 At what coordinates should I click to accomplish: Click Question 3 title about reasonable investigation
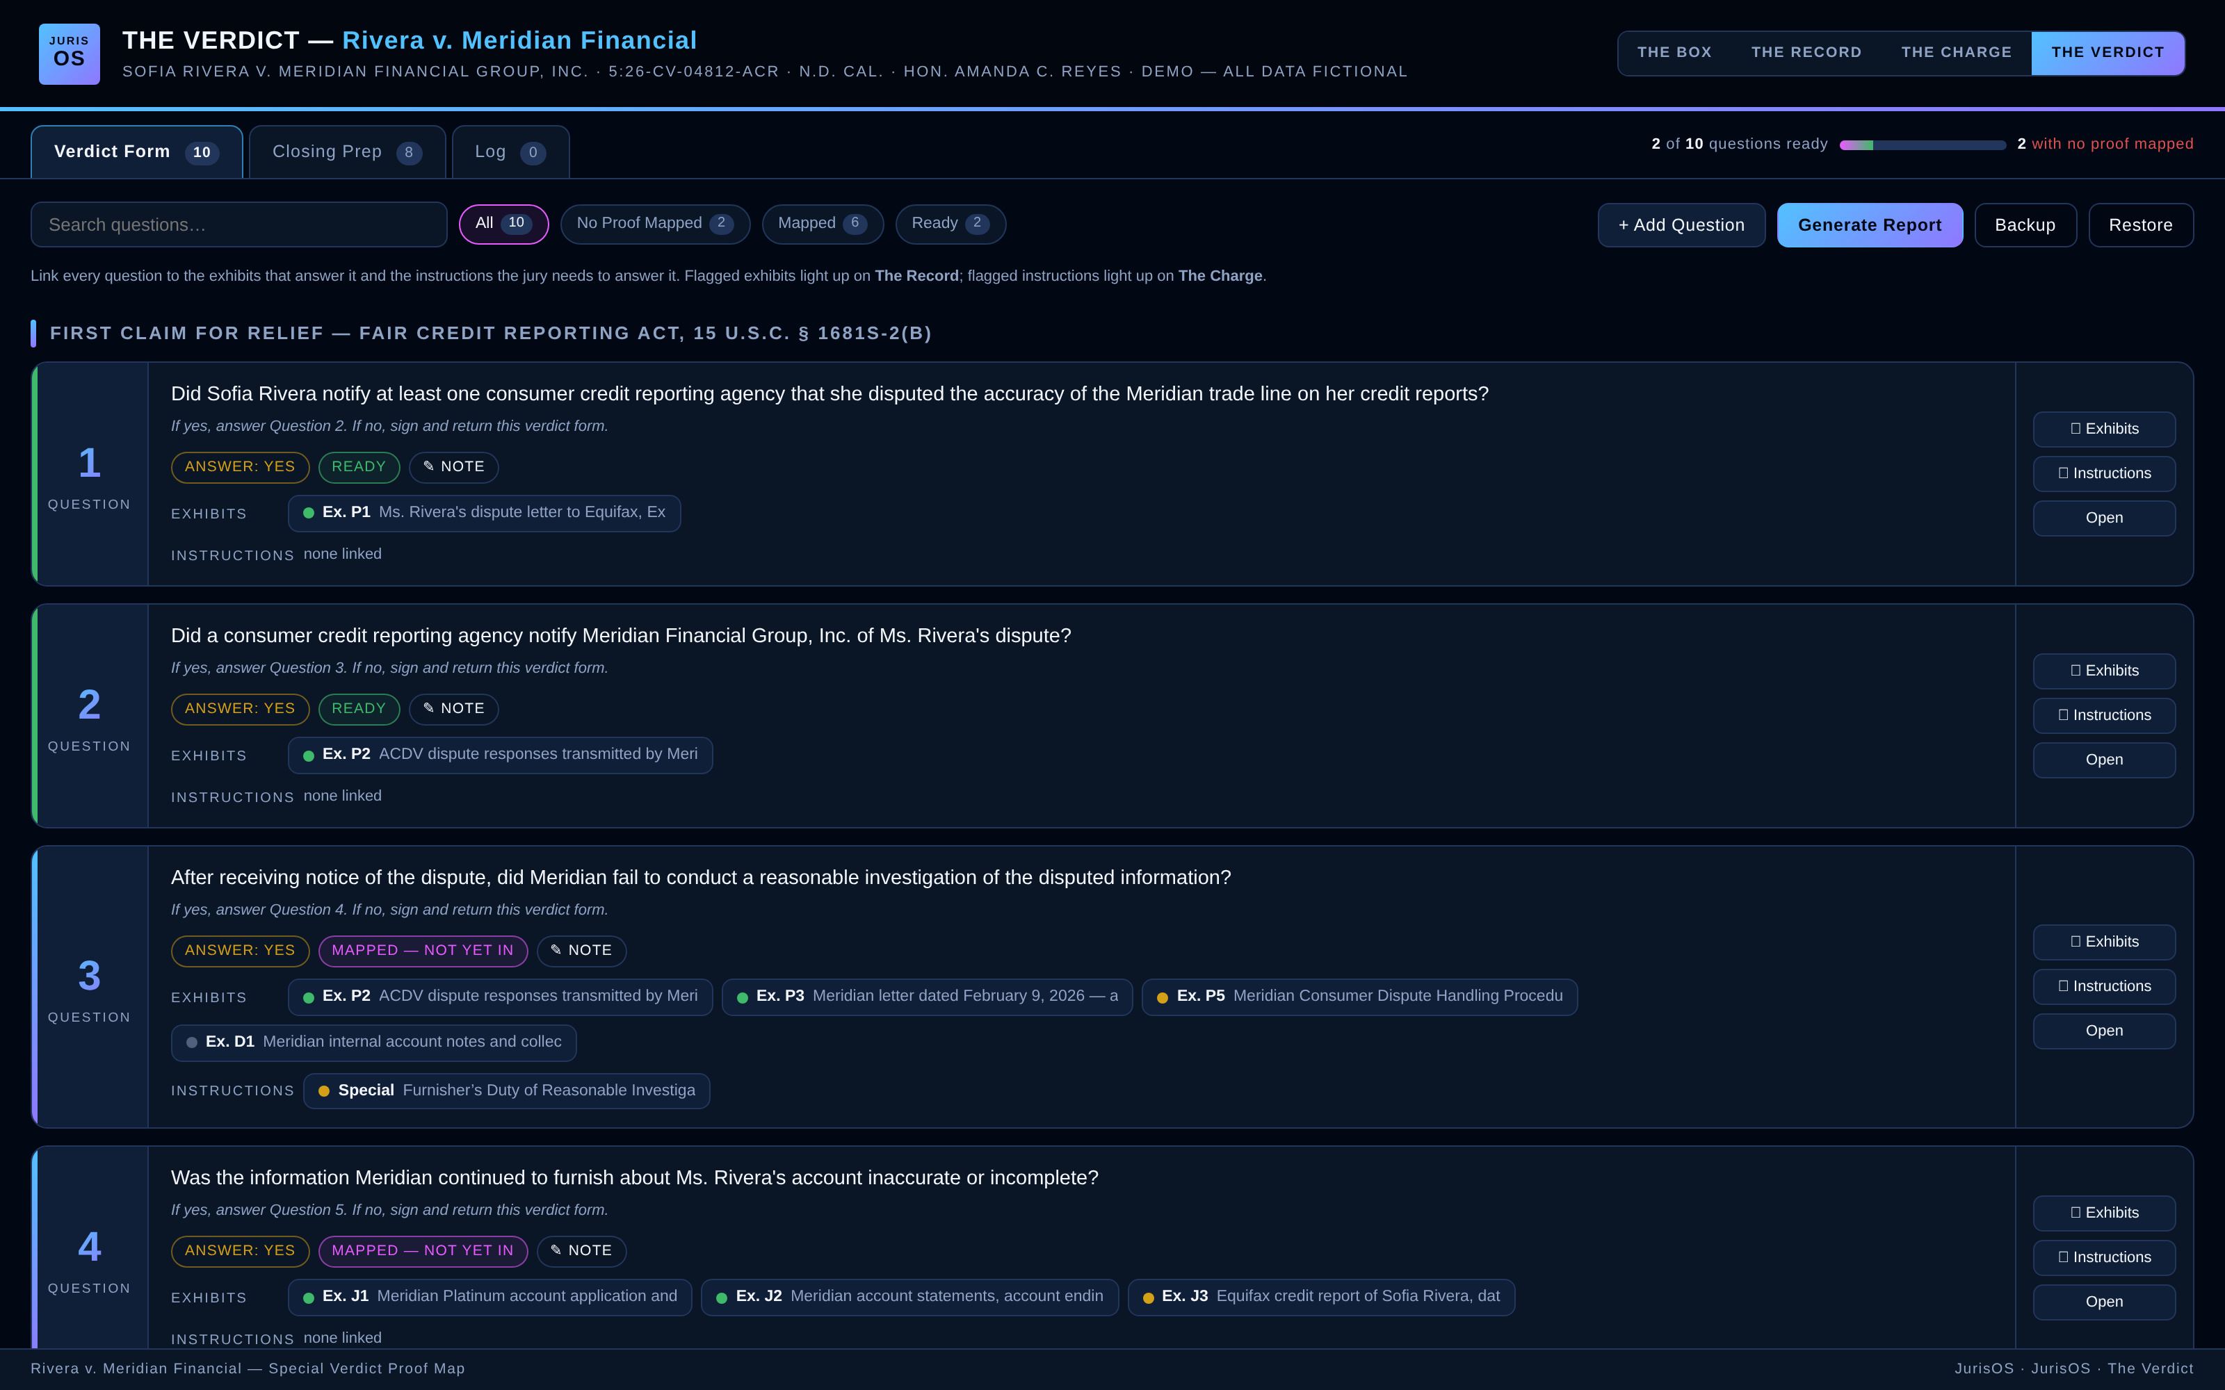(x=701, y=878)
